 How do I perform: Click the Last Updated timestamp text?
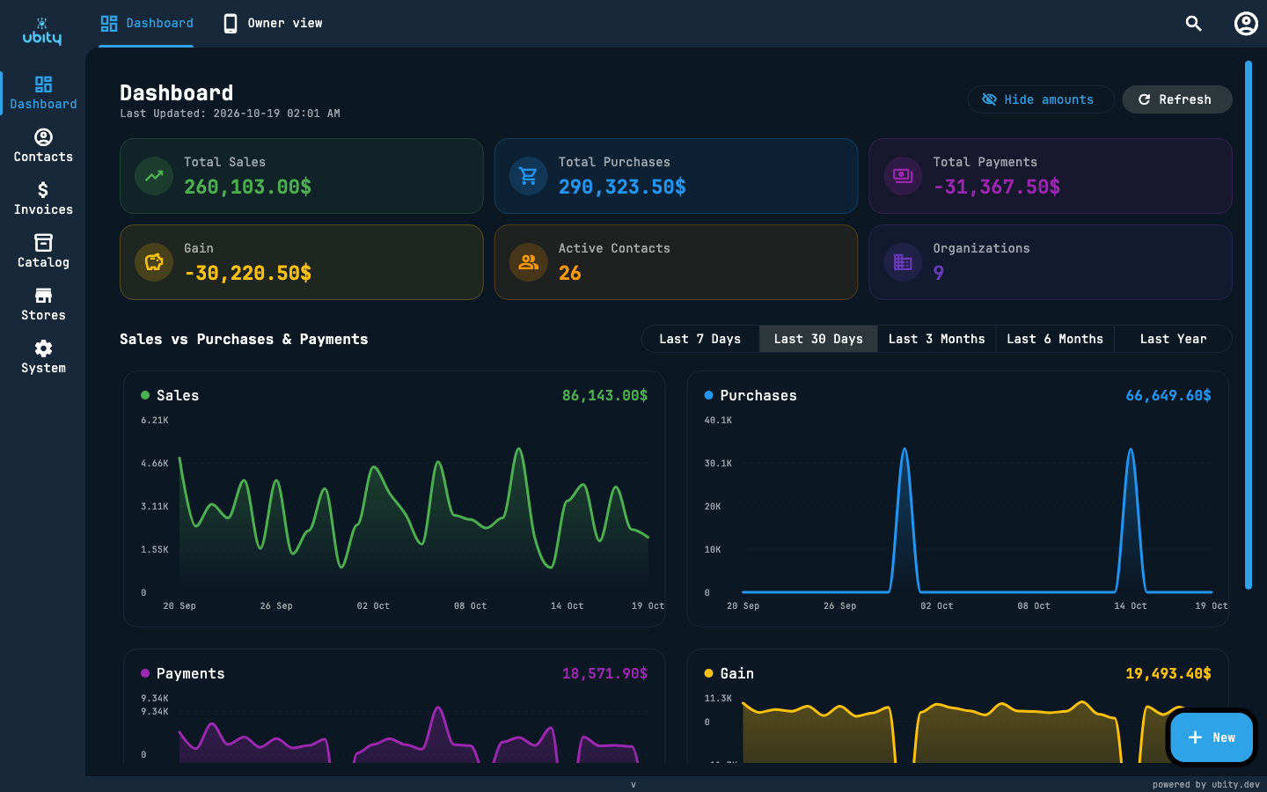click(230, 114)
